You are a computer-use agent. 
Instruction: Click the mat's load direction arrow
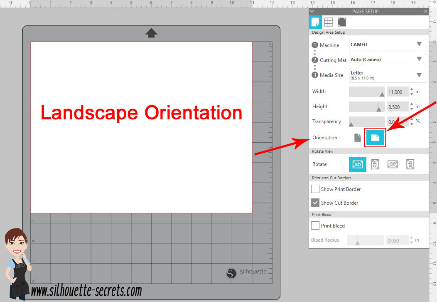pyautogui.click(x=151, y=33)
